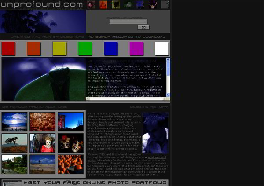The height and width of the screenshot is (186, 264).
Task: Click 'No signup required to download' text
Action: point(127,36)
